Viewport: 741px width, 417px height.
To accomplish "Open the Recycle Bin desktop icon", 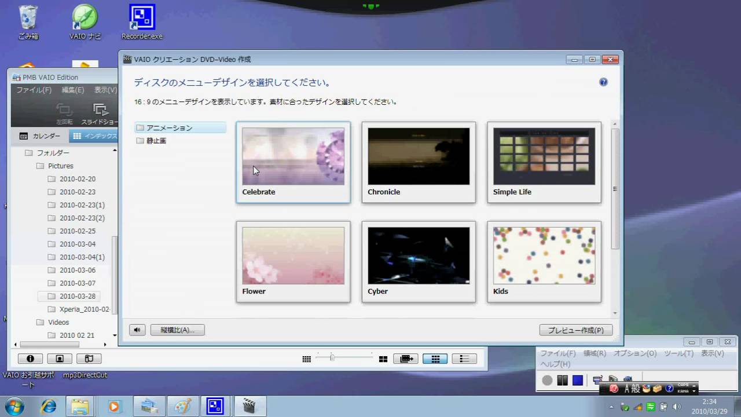I will click(28, 23).
